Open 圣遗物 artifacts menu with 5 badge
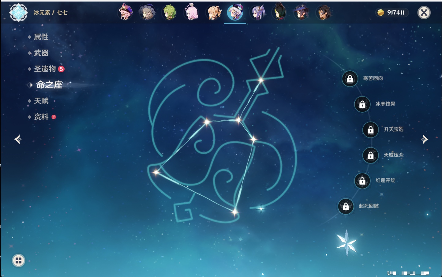The width and height of the screenshot is (442, 277). coord(45,69)
